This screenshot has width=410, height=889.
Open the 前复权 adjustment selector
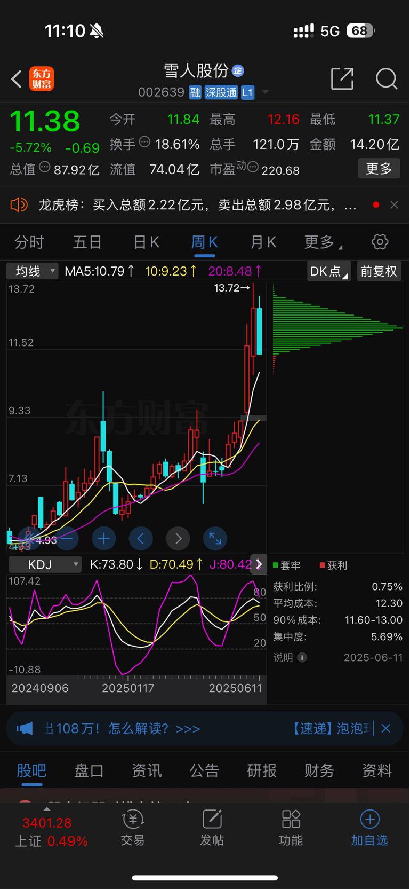click(379, 271)
